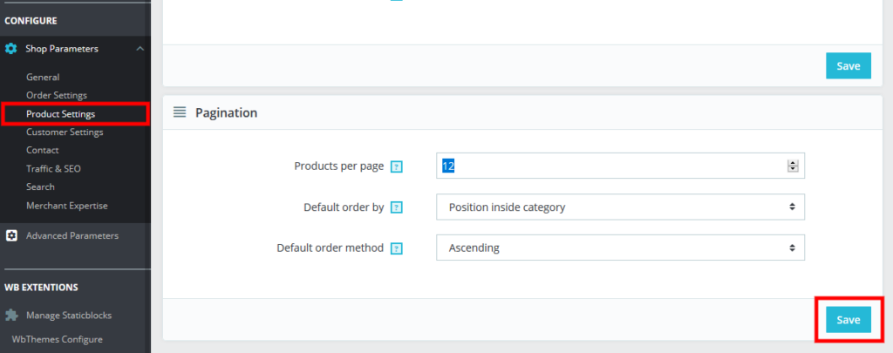This screenshot has height=353, width=893.
Task: Open Customer Settings page
Action: (x=65, y=132)
